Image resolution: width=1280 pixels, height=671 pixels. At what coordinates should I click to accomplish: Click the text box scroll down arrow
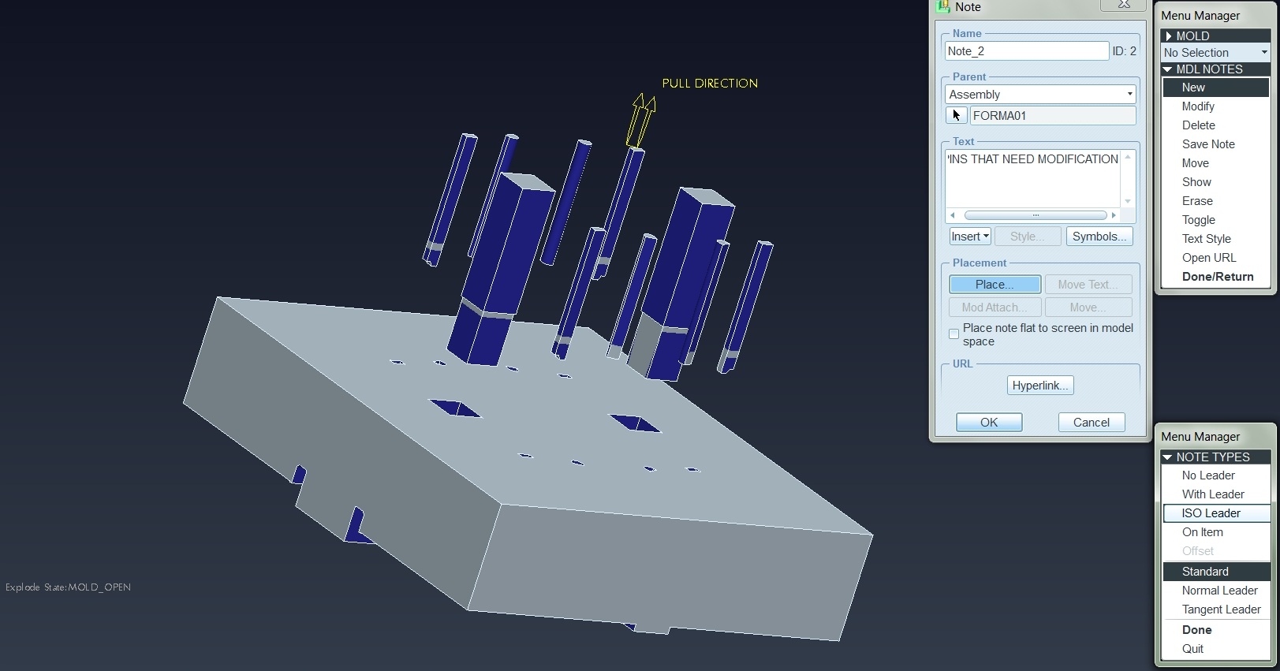point(1128,201)
